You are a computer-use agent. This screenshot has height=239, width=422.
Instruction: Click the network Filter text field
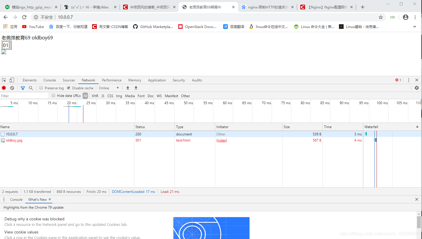[x=24, y=96]
